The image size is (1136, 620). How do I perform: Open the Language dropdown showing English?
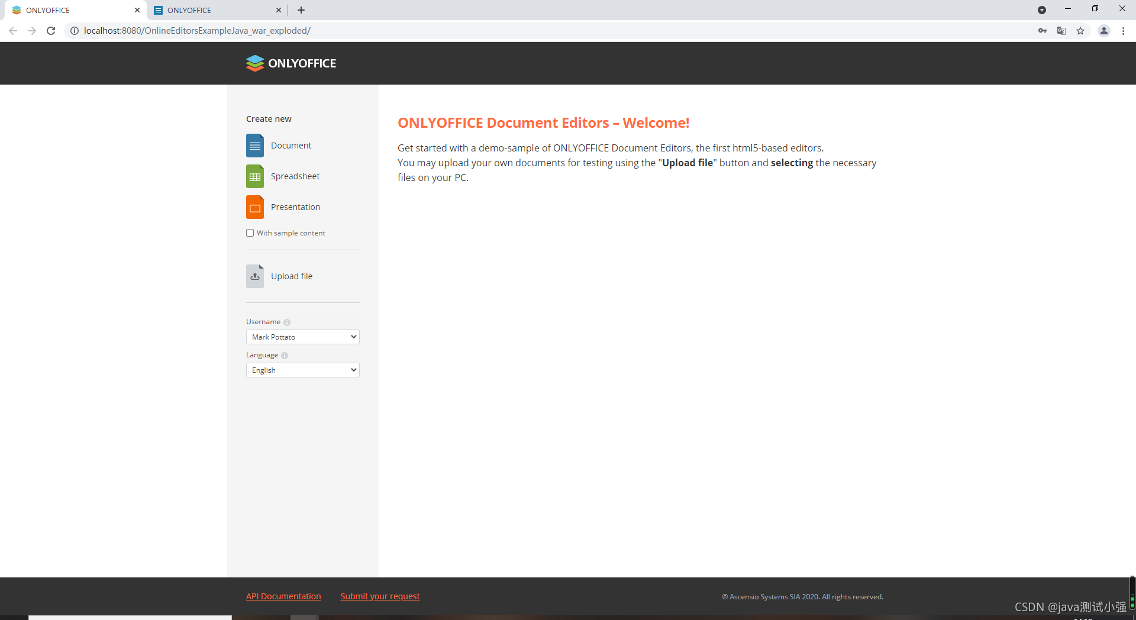point(303,370)
